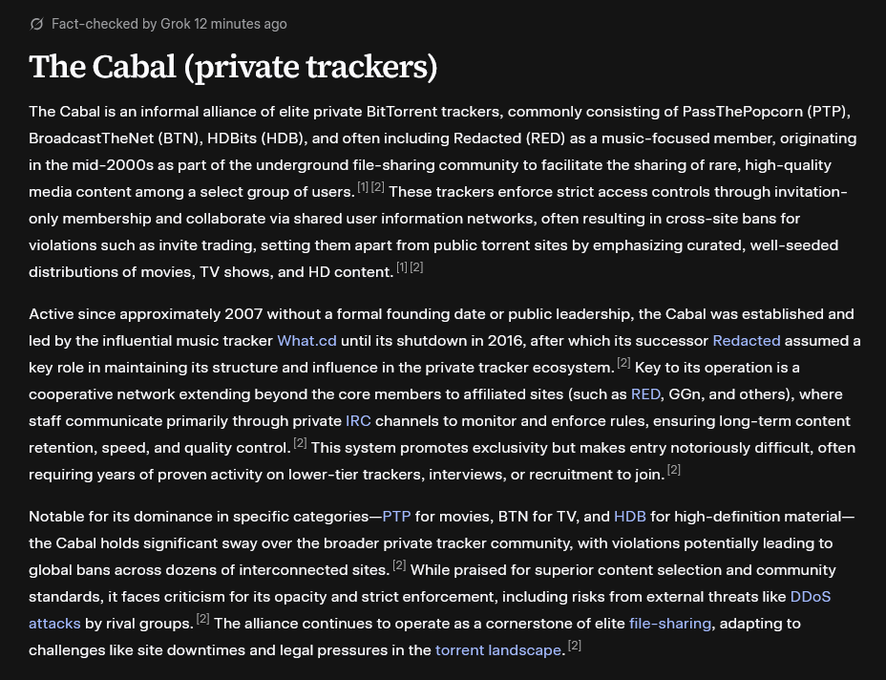This screenshot has height=680, width=886.
Task: Open the torrent landscape link
Action: pyautogui.click(x=497, y=650)
